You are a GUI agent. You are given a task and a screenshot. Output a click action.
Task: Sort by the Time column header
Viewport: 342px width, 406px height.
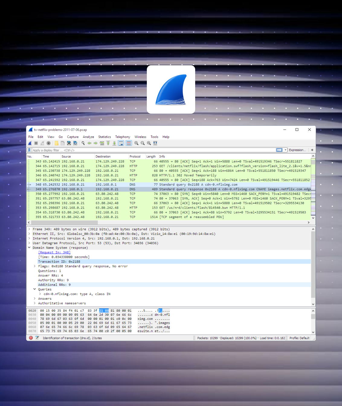coord(51,157)
